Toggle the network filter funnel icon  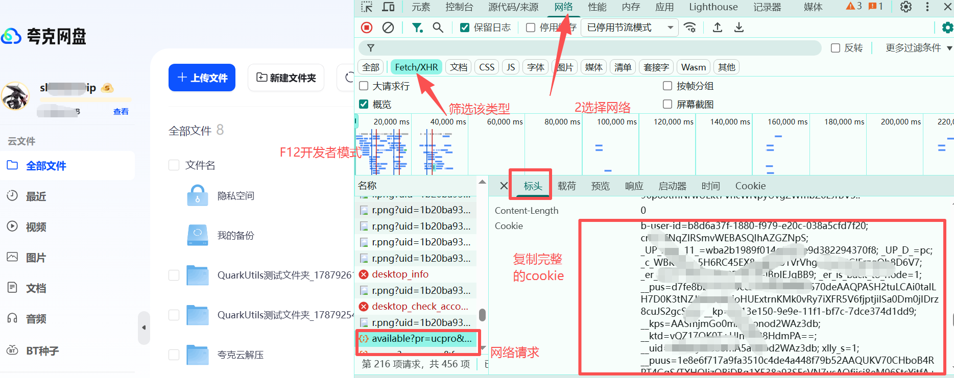417,28
